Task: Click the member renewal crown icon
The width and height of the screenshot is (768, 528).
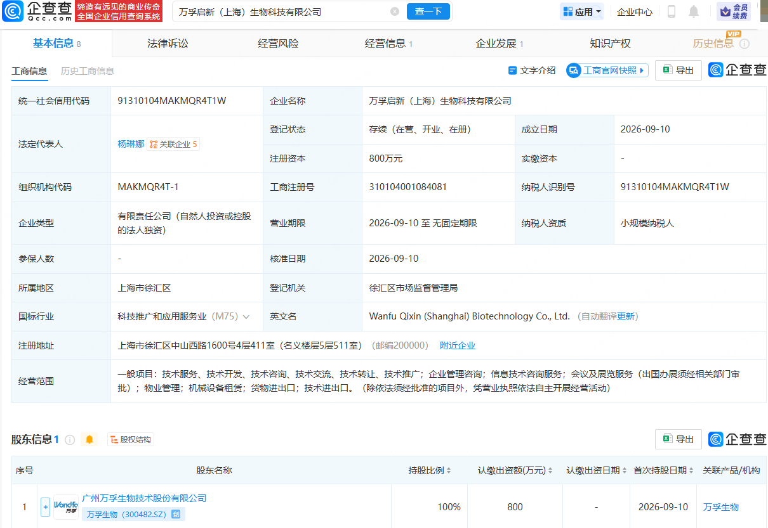Action: [x=734, y=11]
